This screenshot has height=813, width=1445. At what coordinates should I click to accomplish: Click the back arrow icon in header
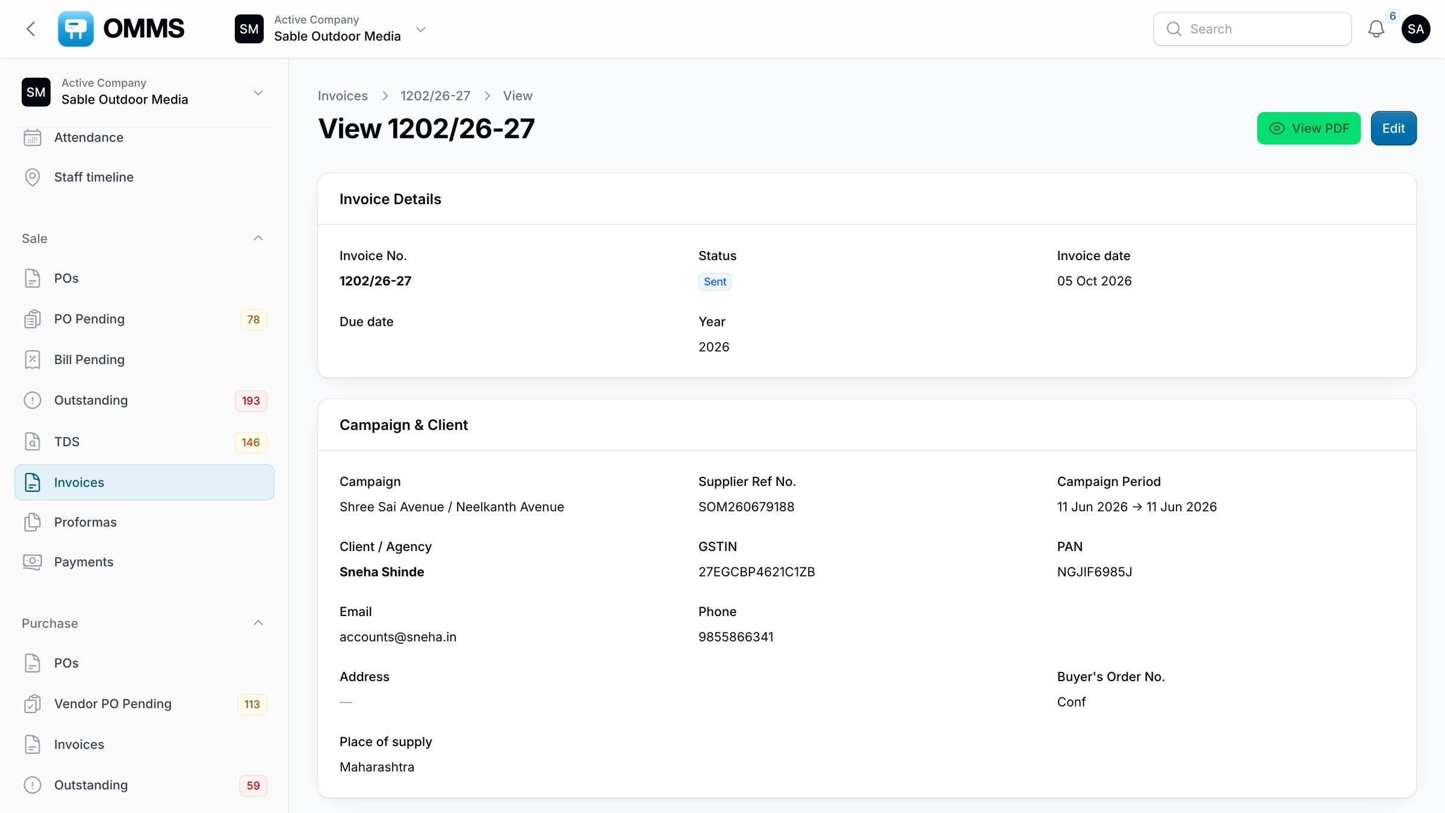[x=31, y=29]
